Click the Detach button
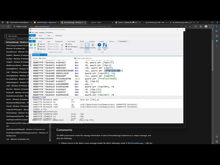Viewport: 220px width, 165px height. point(69,49)
